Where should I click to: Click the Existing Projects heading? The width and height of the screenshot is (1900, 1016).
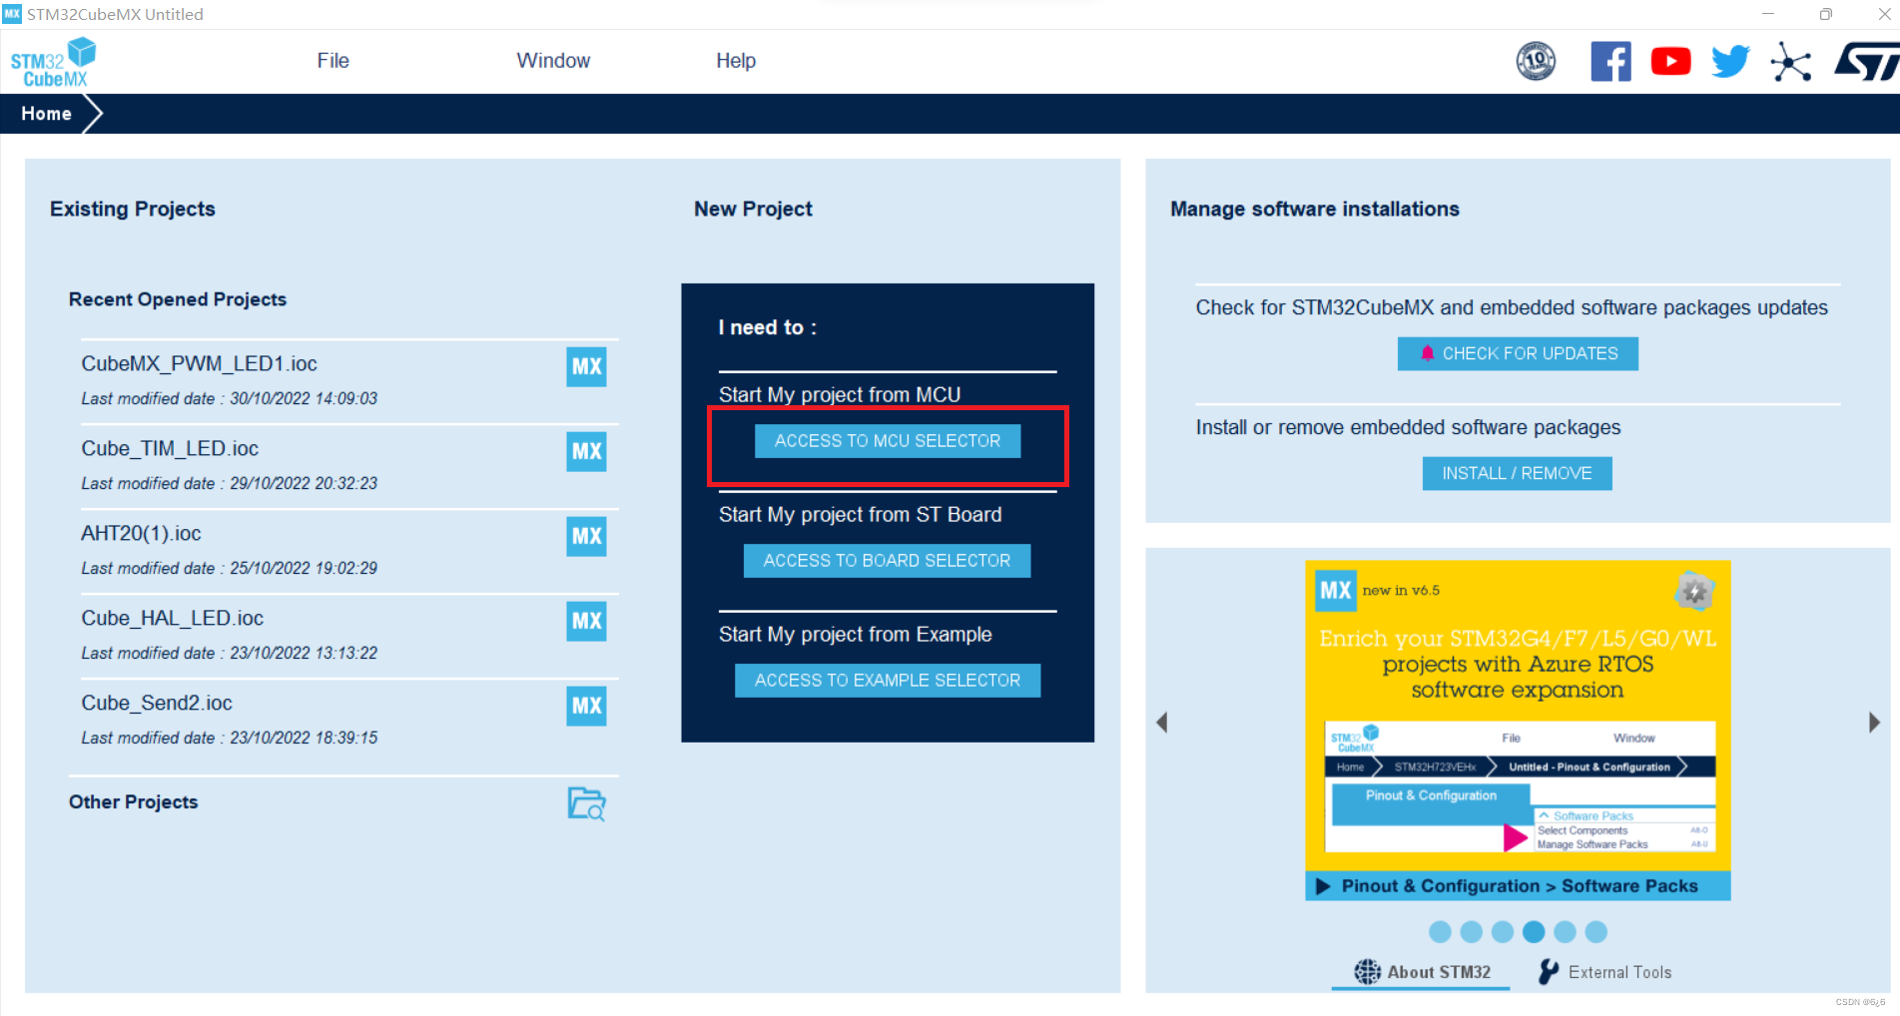(x=133, y=209)
